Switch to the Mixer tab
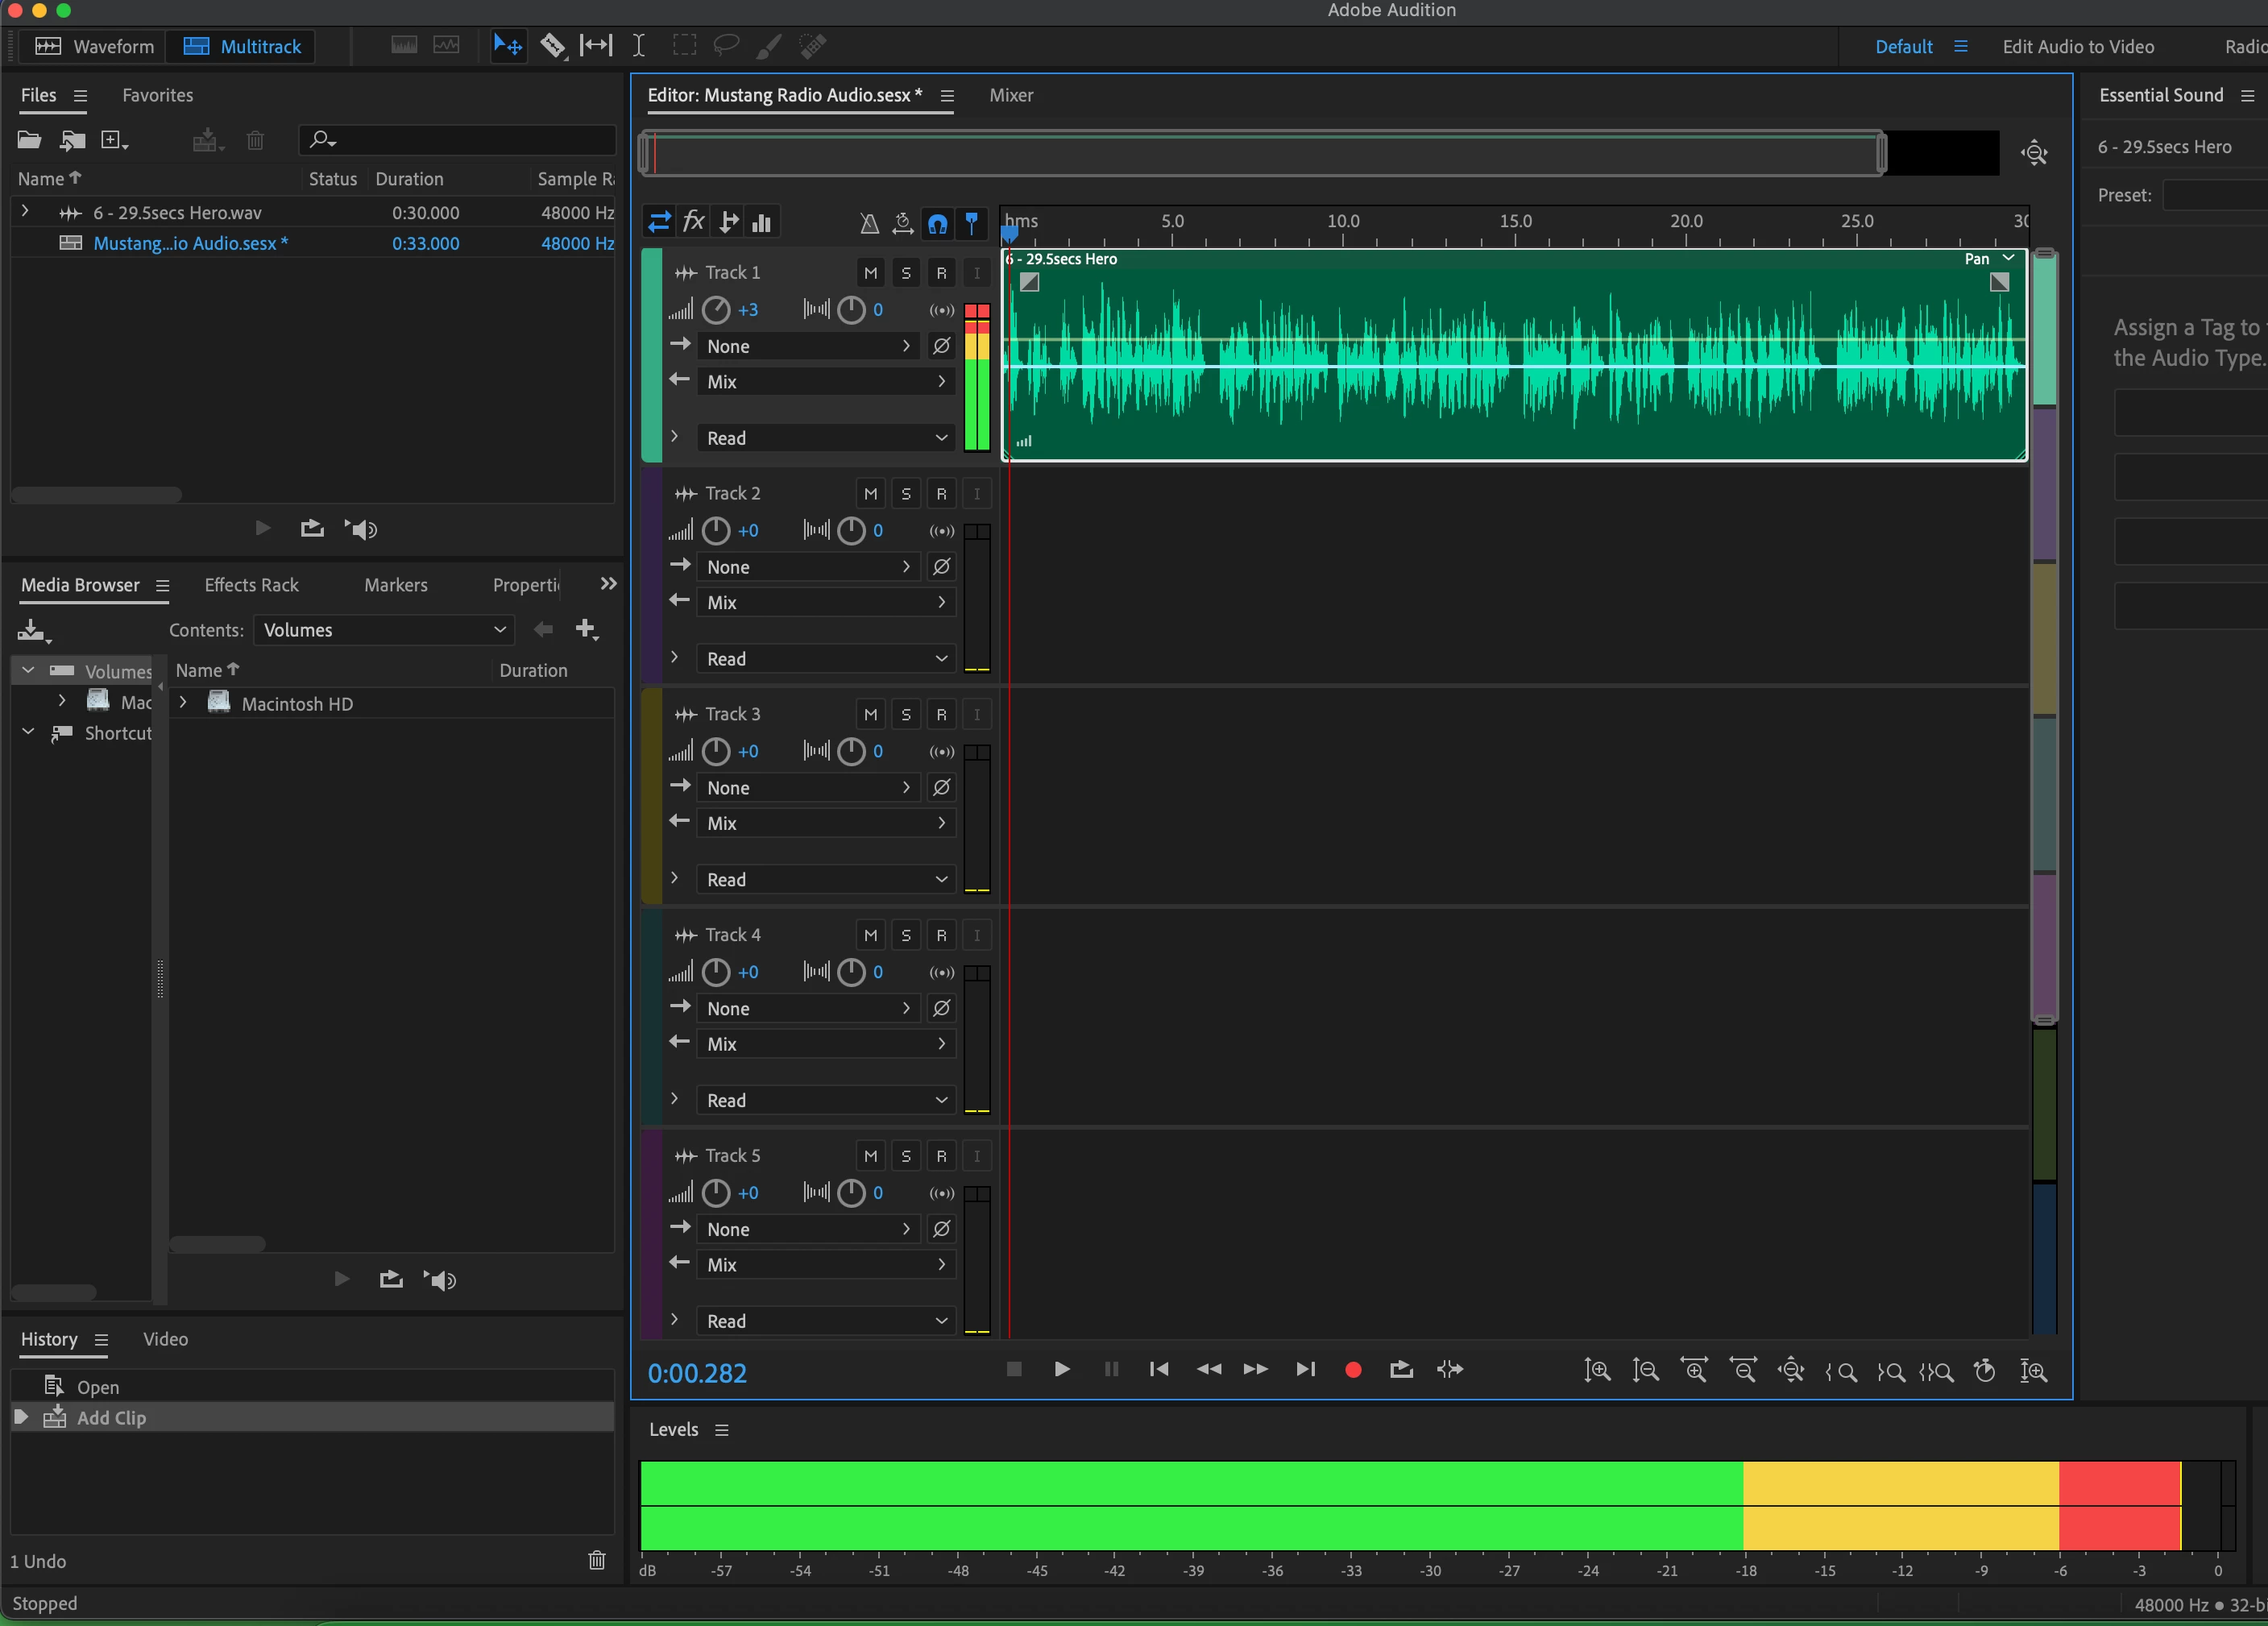2268x1626 pixels. (x=1010, y=95)
